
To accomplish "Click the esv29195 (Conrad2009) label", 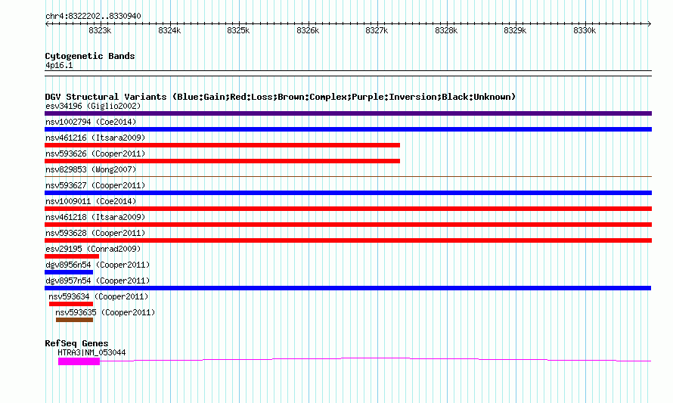I will click(x=93, y=249).
